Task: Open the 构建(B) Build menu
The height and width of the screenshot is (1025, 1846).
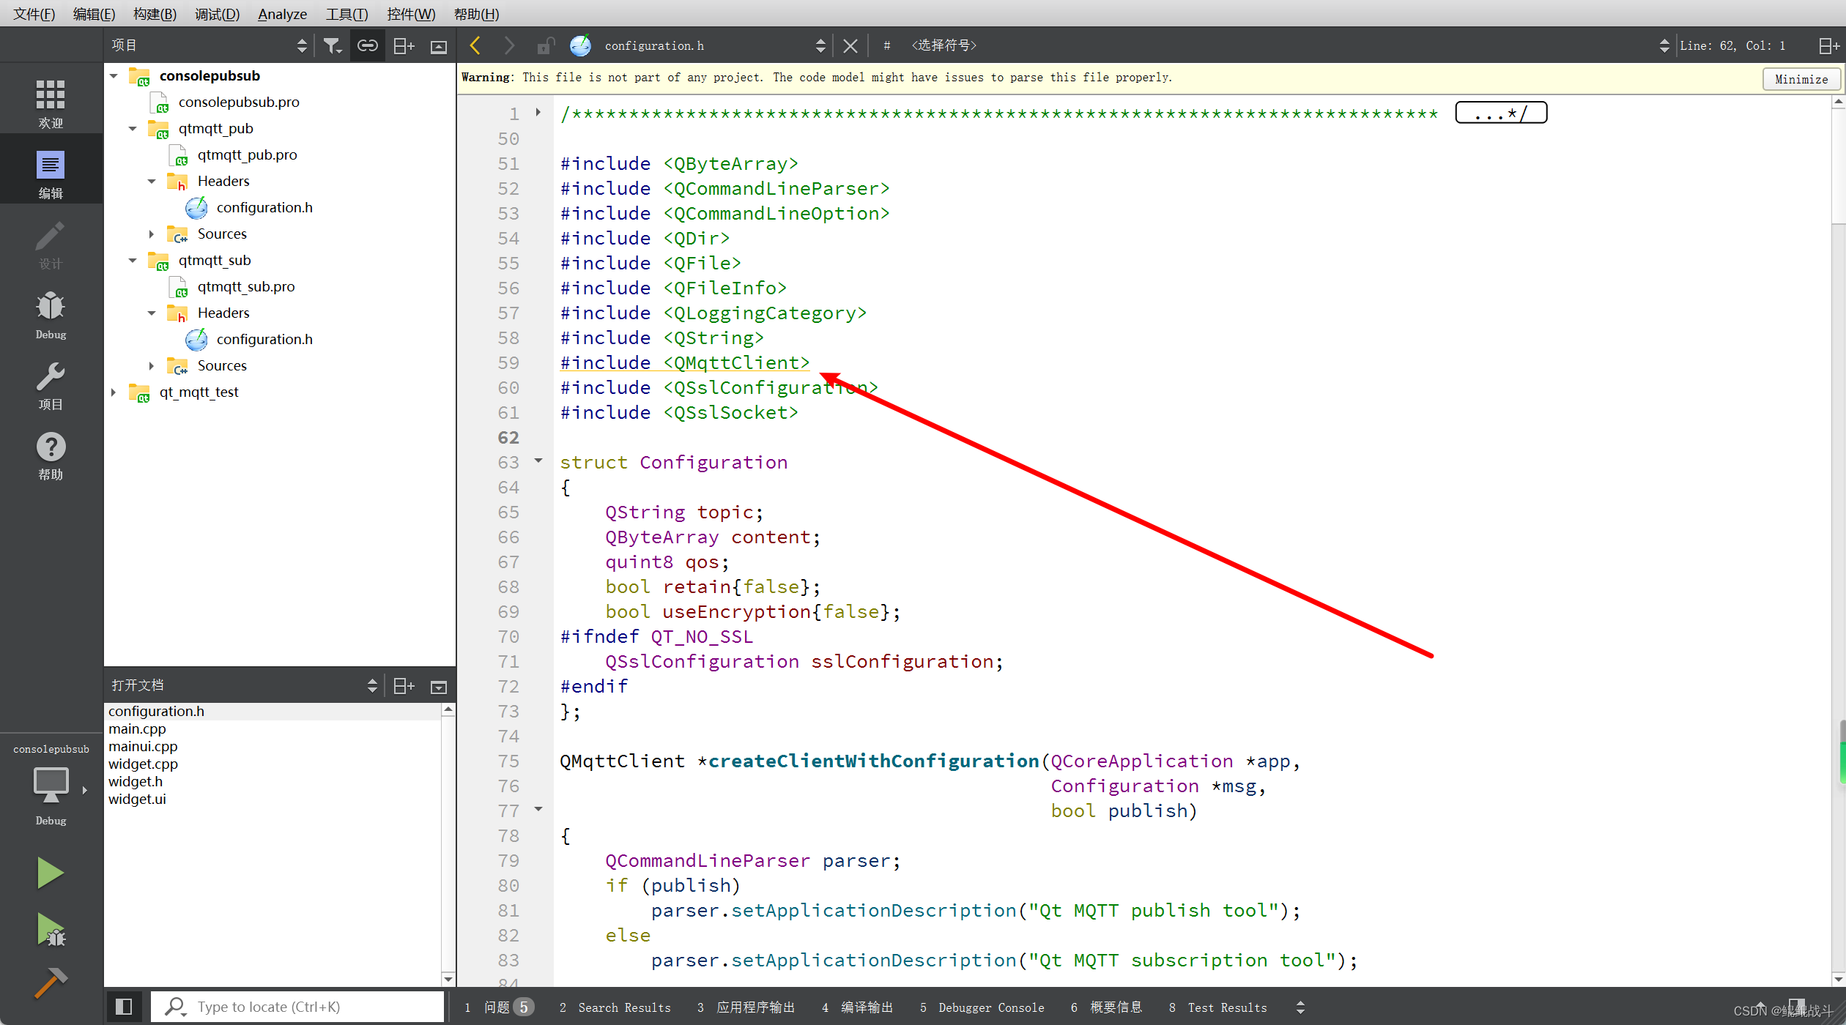Action: point(155,14)
